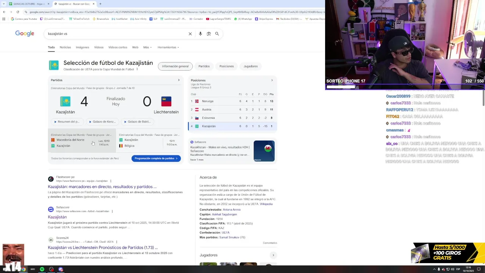Go back using the browser back arrow
This screenshot has width=485, height=273.
[x=4, y=12]
